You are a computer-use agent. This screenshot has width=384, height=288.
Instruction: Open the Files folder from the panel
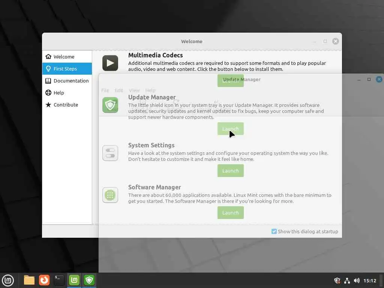pyautogui.click(x=29, y=280)
